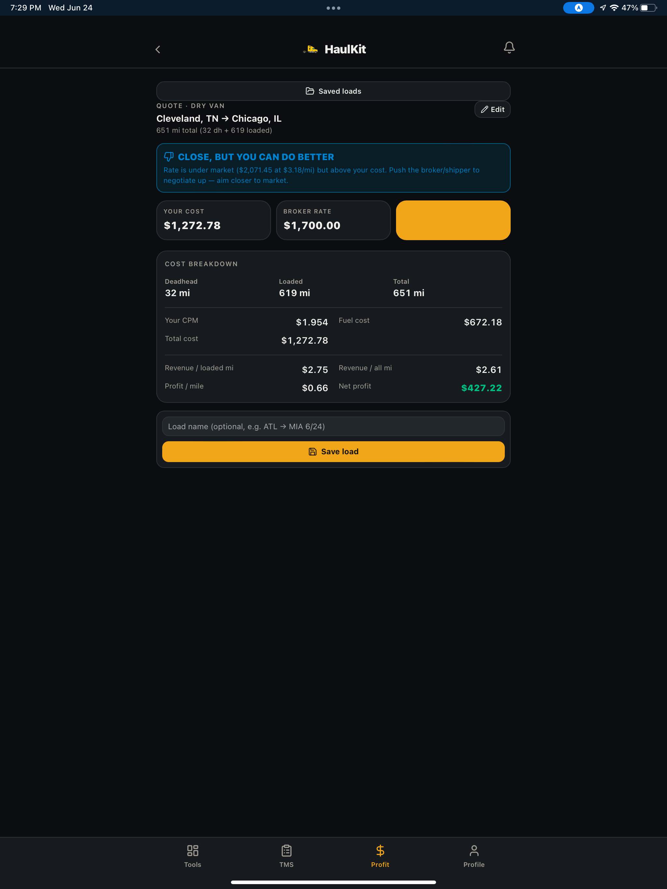Click the Edit quote button
667x889 pixels.
click(x=492, y=109)
